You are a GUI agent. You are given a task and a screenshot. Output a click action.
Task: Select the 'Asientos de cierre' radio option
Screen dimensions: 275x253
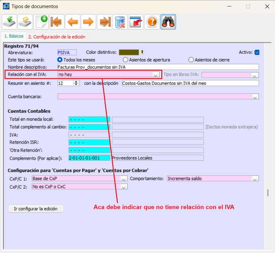pos(191,60)
